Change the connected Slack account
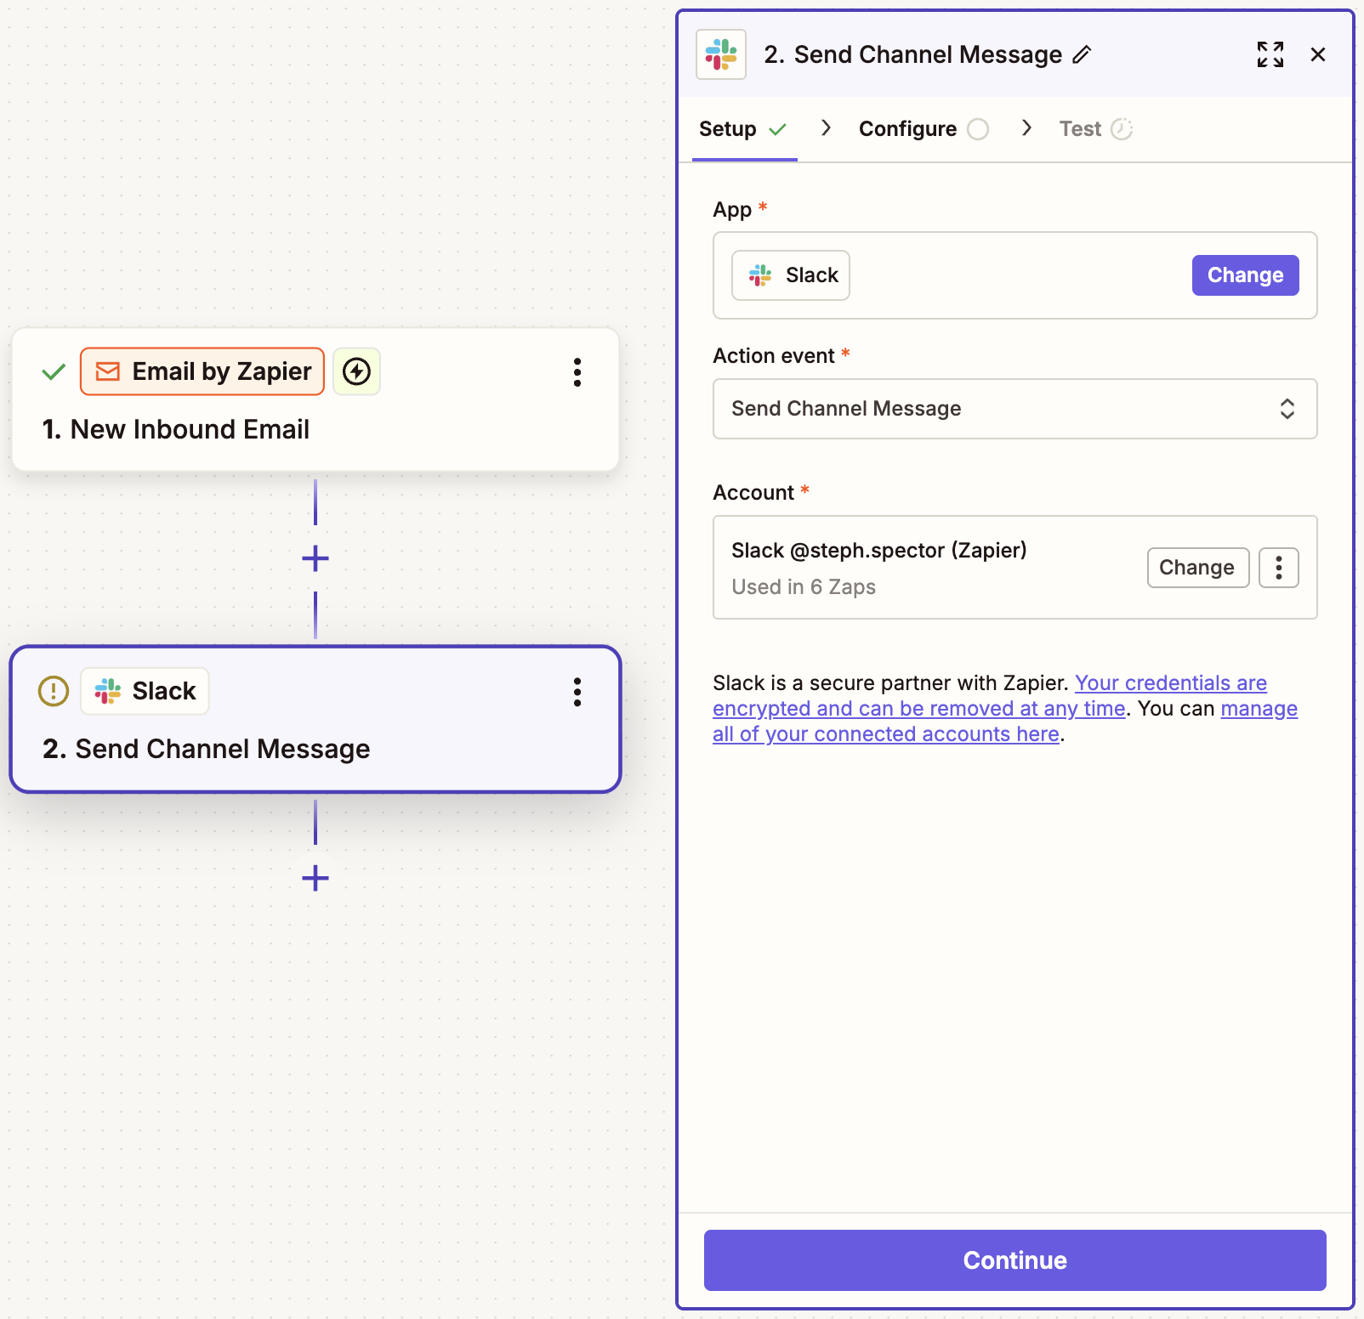 click(1197, 567)
